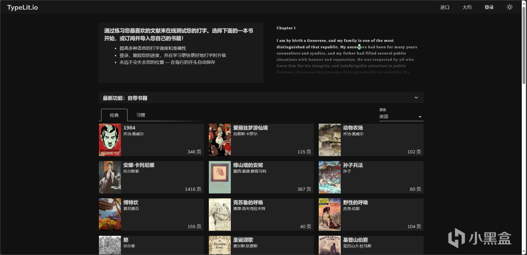This screenshot has width=527, height=255.
Task: Toggle the light/dark theme sun icon
Action: tap(509, 7)
